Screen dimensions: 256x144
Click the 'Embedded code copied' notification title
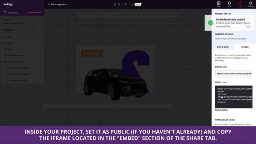pos(230,20)
